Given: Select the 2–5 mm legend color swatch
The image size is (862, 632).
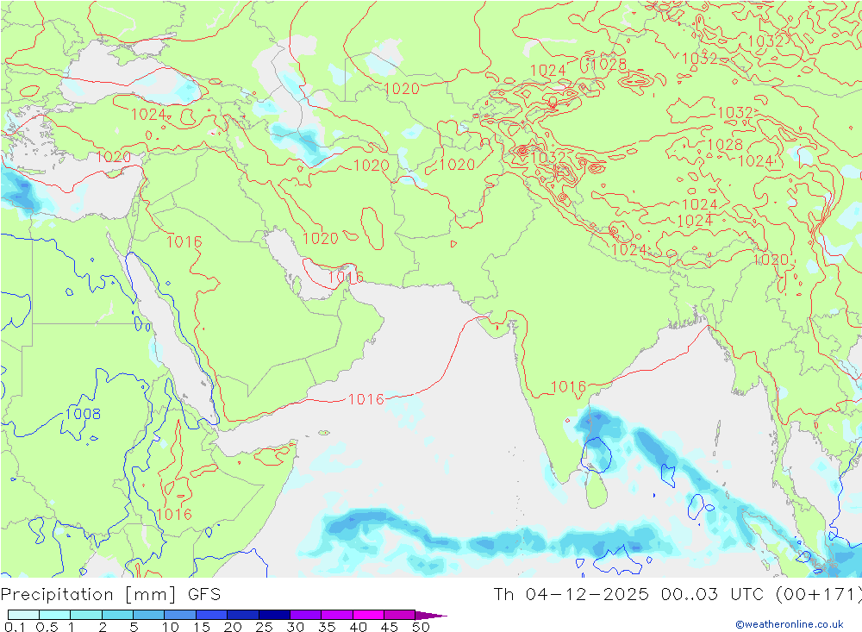Looking at the screenshot, I should tap(117, 615).
